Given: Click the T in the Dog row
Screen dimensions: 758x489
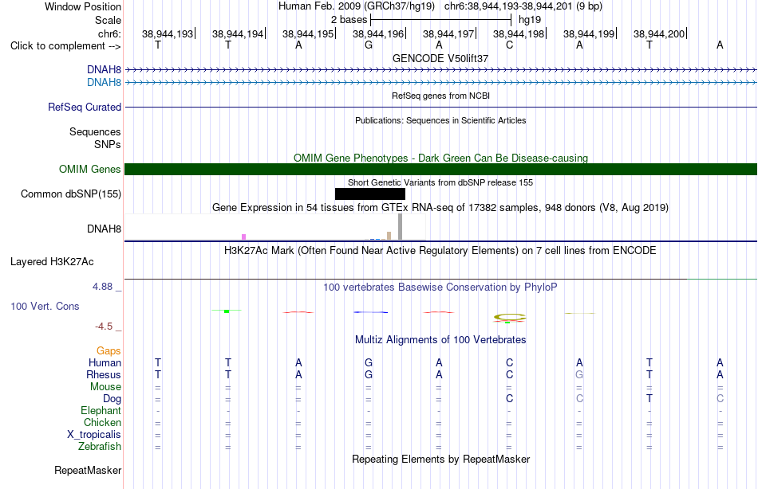Looking at the screenshot, I should point(649,398).
